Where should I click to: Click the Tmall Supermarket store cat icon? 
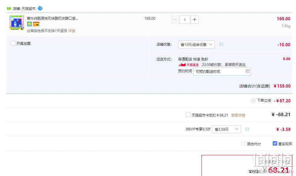coord(9,8)
